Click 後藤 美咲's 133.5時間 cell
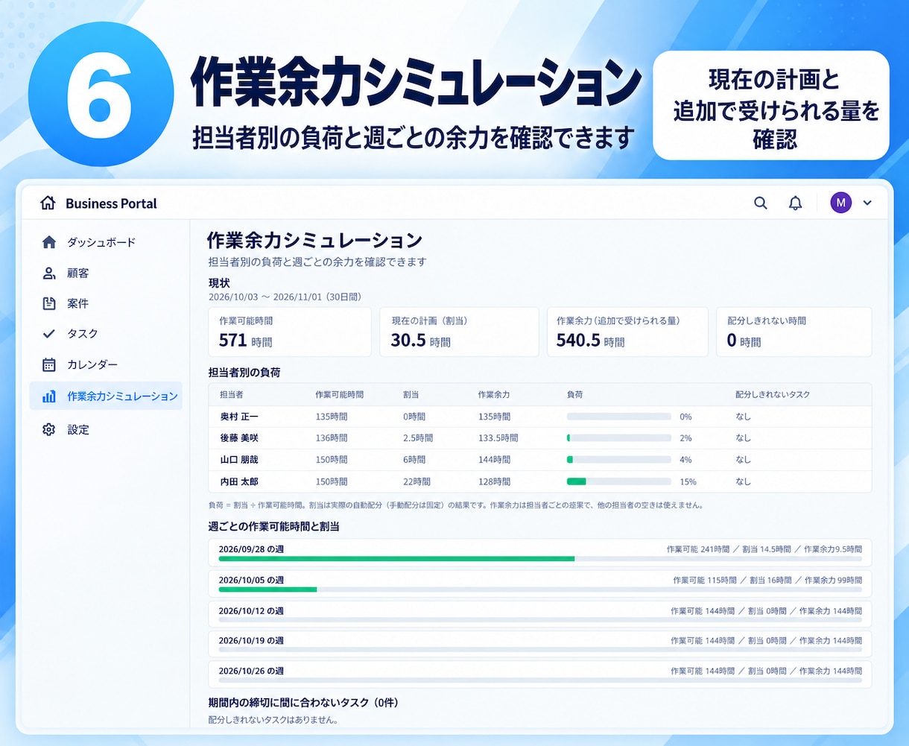The width and height of the screenshot is (909, 746). point(498,438)
